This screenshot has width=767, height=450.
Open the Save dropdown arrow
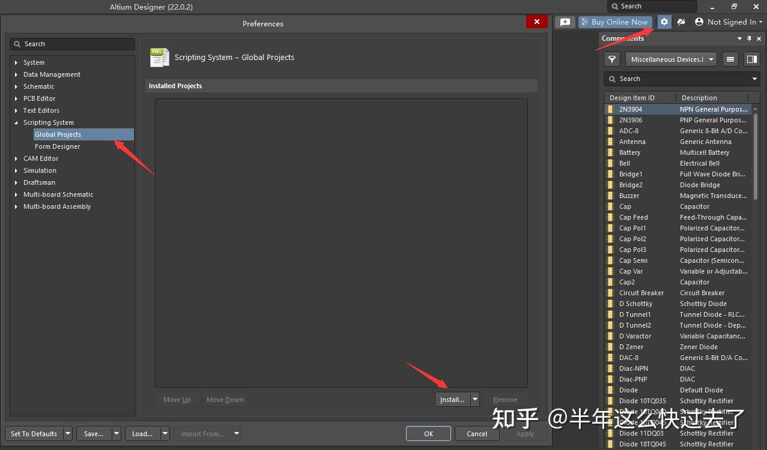(116, 433)
